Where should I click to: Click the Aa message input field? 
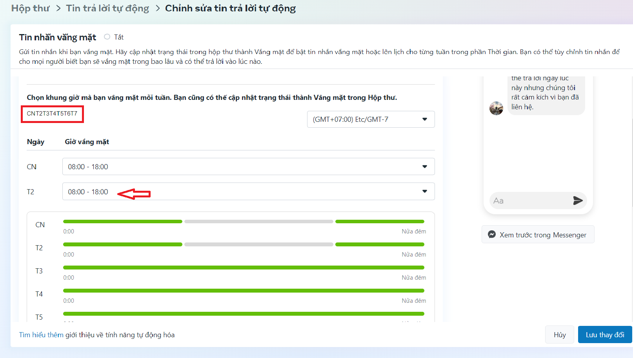(x=529, y=201)
